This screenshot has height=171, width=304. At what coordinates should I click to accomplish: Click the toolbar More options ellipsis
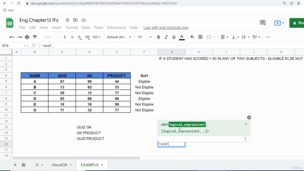tap(268, 37)
